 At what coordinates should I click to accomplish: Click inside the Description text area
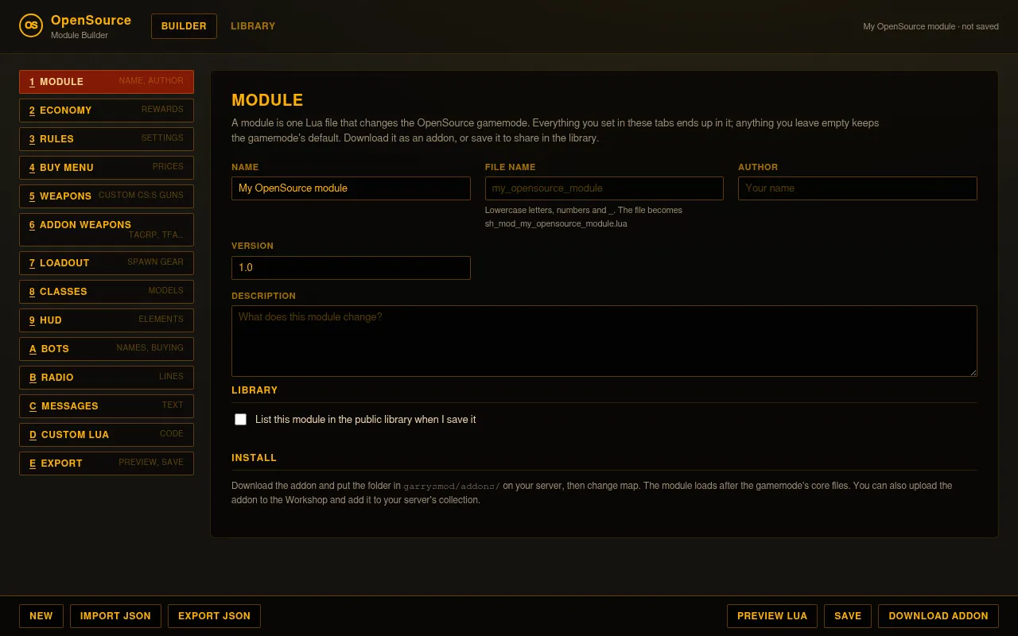click(x=604, y=341)
